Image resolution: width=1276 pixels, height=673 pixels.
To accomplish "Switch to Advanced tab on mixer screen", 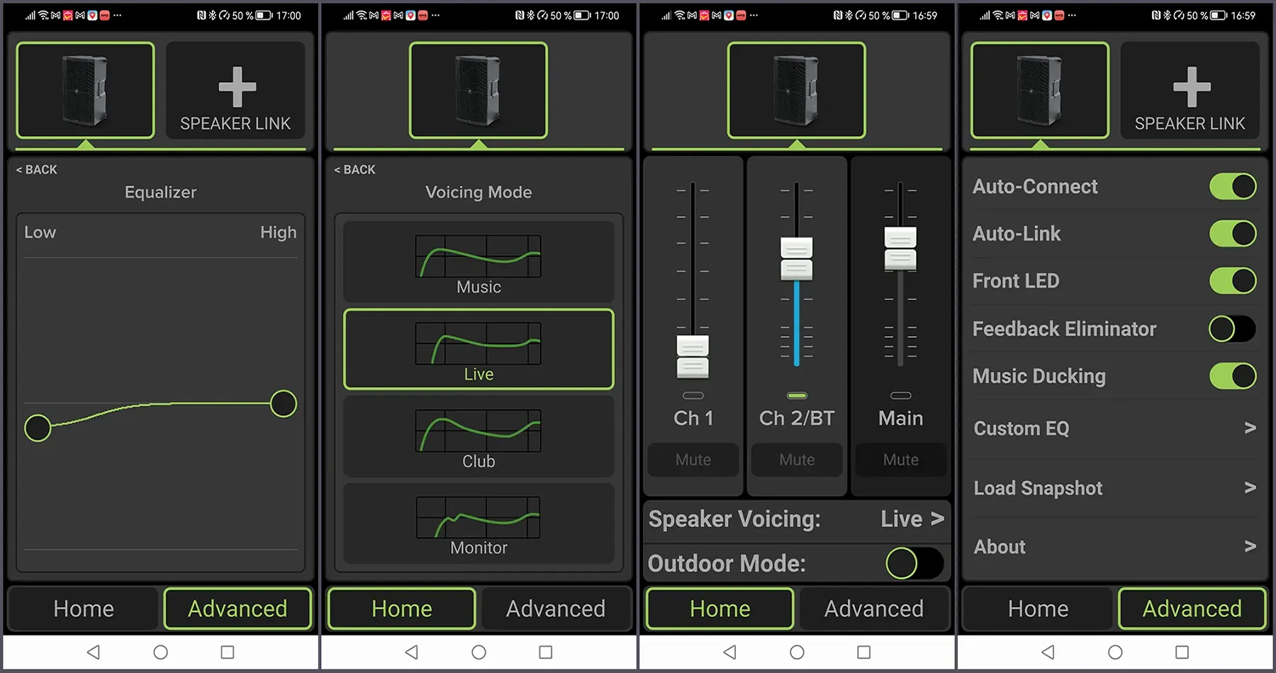I will coord(873,609).
